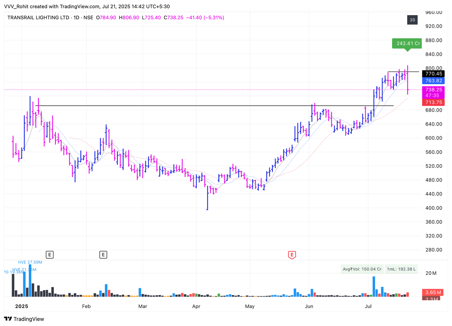Click the May label on the time axis

point(250,306)
